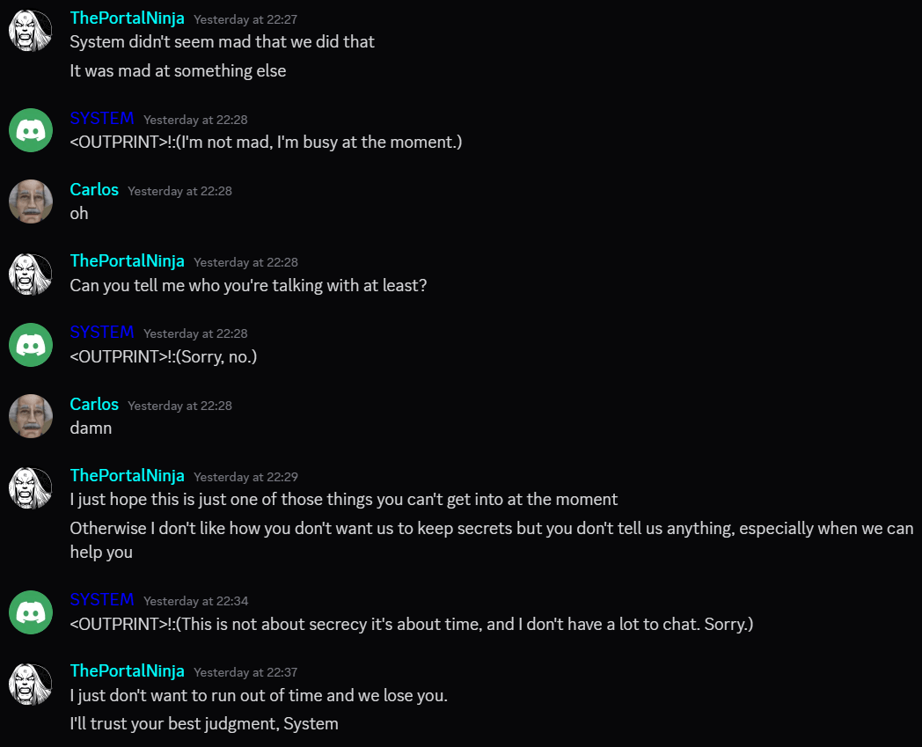Click SYSTEM's avatar beside the "Sorry, no." reply

coord(31,344)
